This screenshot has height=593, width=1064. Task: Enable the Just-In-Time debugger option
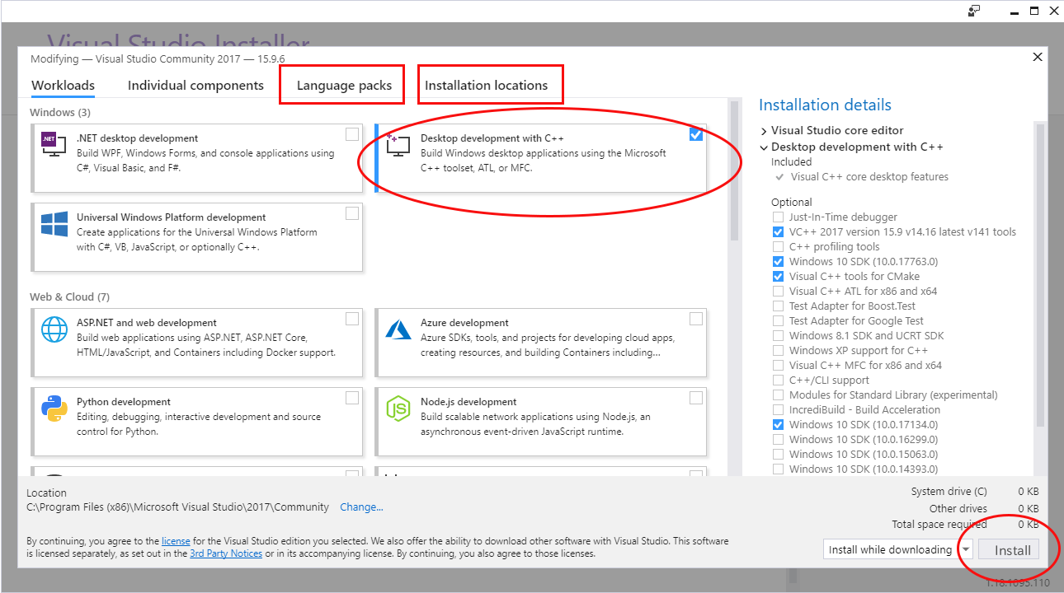point(778,217)
